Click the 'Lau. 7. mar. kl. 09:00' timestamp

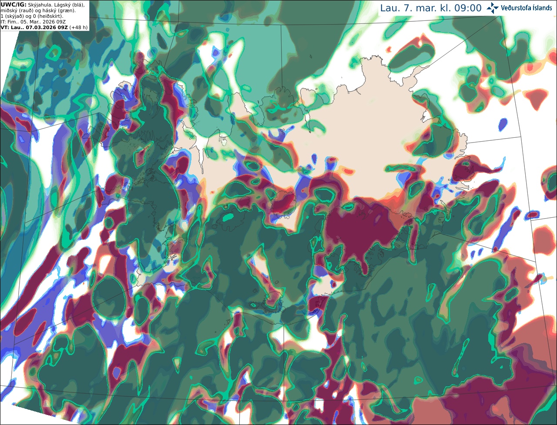(x=431, y=8)
